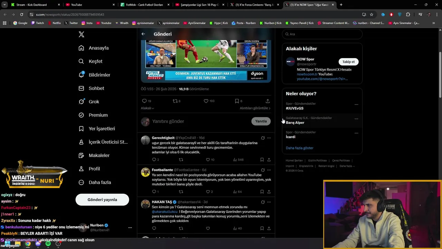Follow NOW Spor with Takip et
The width and height of the screenshot is (442, 249).
348,62
